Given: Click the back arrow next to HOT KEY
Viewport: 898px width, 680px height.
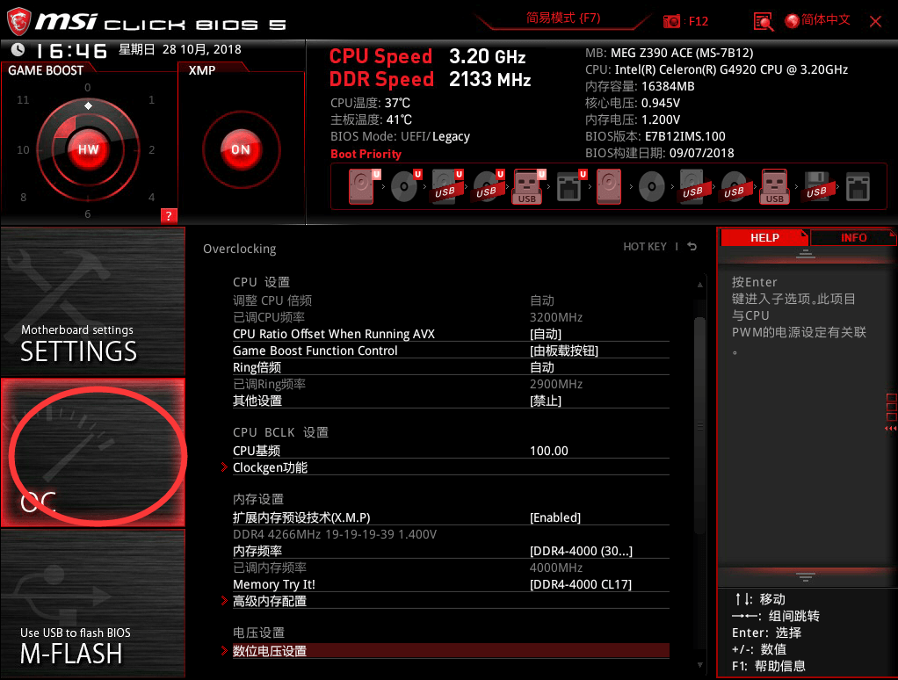Looking at the screenshot, I should pyautogui.click(x=692, y=247).
